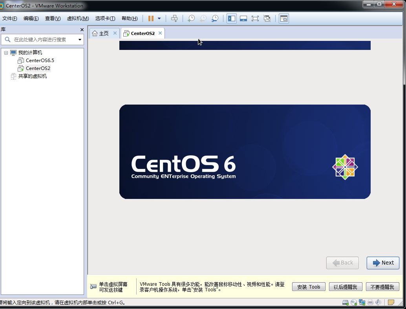Select 共享的虚拟机 in the library tree
This screenshot has height=309, width=406.
pos(32,76)
